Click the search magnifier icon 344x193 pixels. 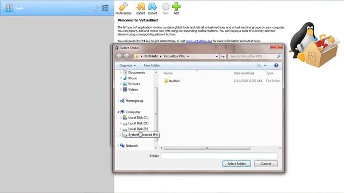pos(278,56)
